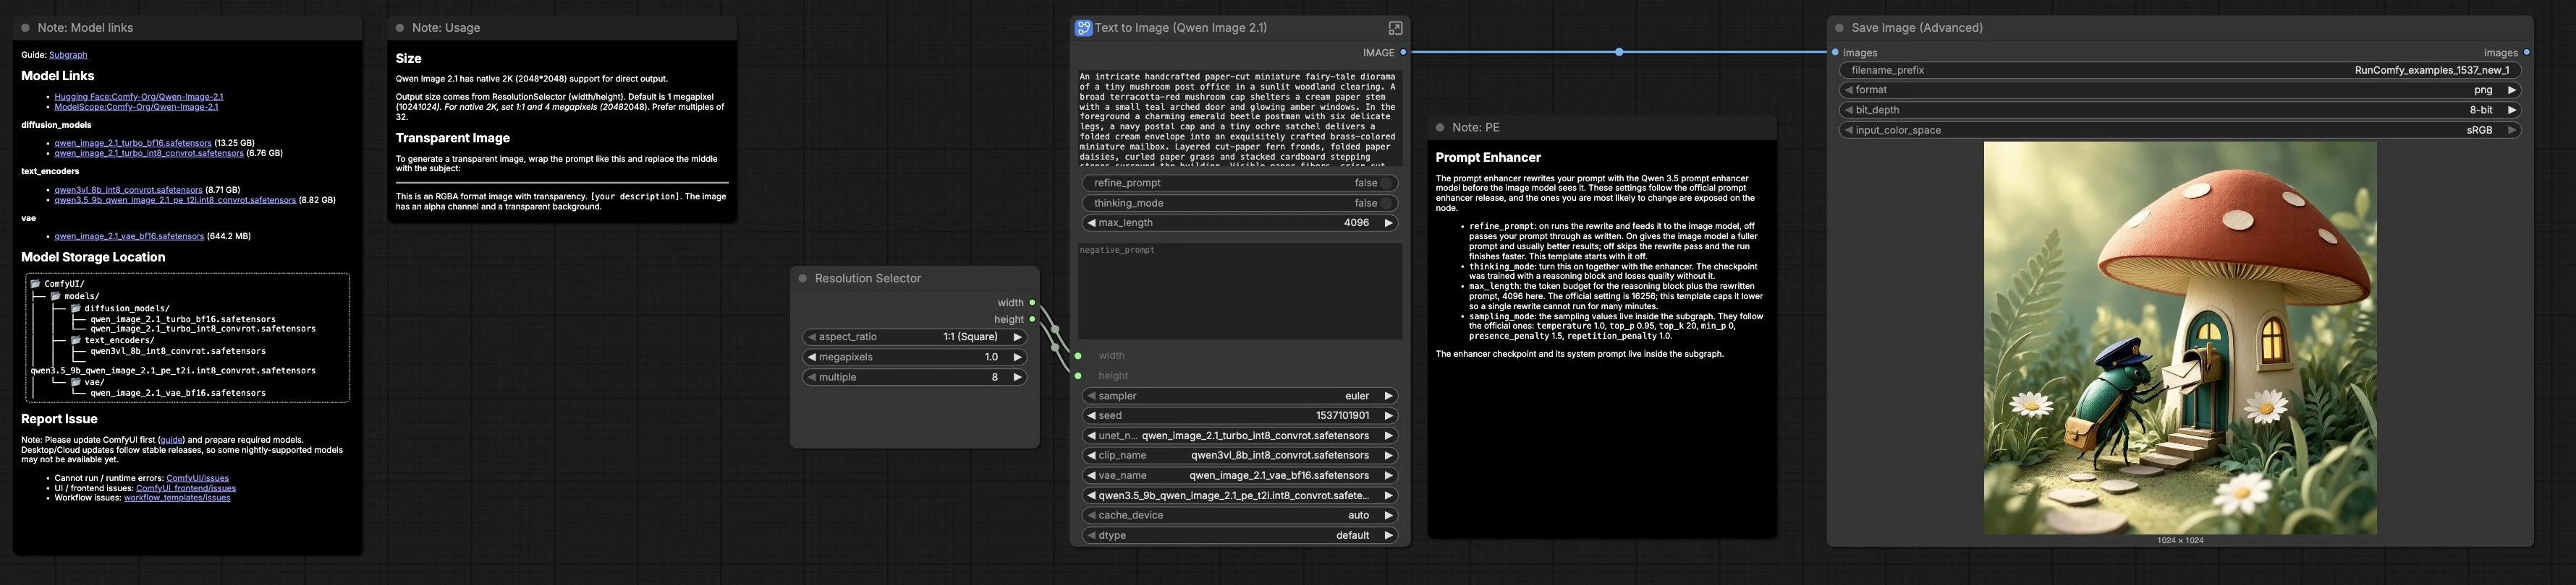
Task: Open the Text to Image subgraph expand icon
Action: 1395,28
